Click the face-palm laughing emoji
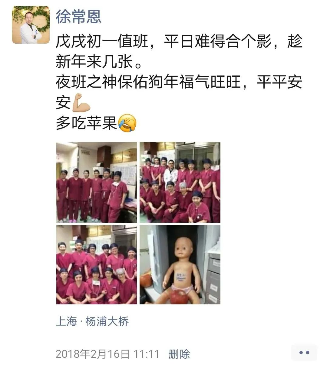The width and height of the screenshot is (327, 382). (127, 123)
